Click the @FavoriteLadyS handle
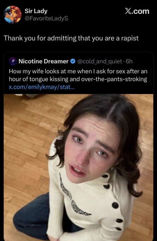Screen dimensions: 157x241 click(46, 18)
